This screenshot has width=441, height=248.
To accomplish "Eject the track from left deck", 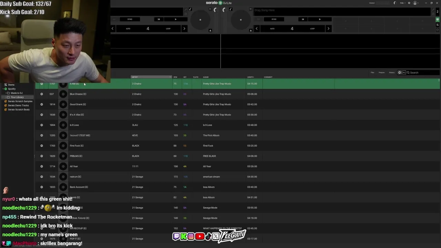I will 210,31.
